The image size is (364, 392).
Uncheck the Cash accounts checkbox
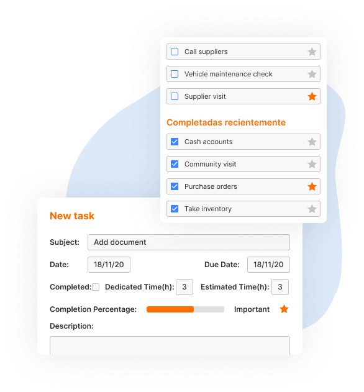pyautogui.click(x=175, y=142)
